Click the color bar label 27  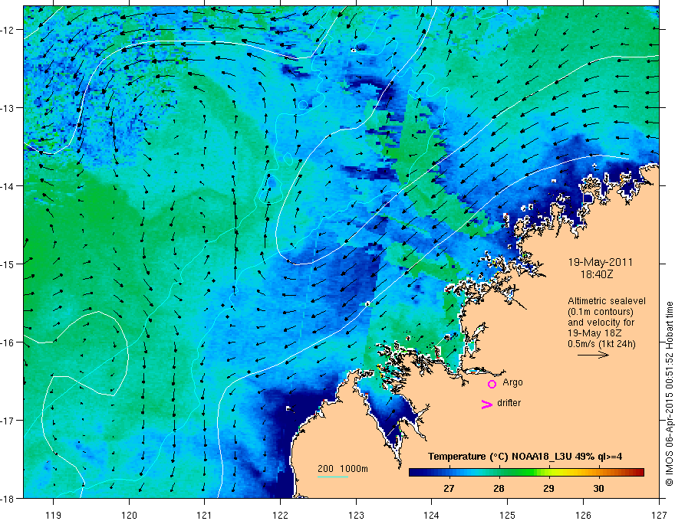(x=449, y=488)
